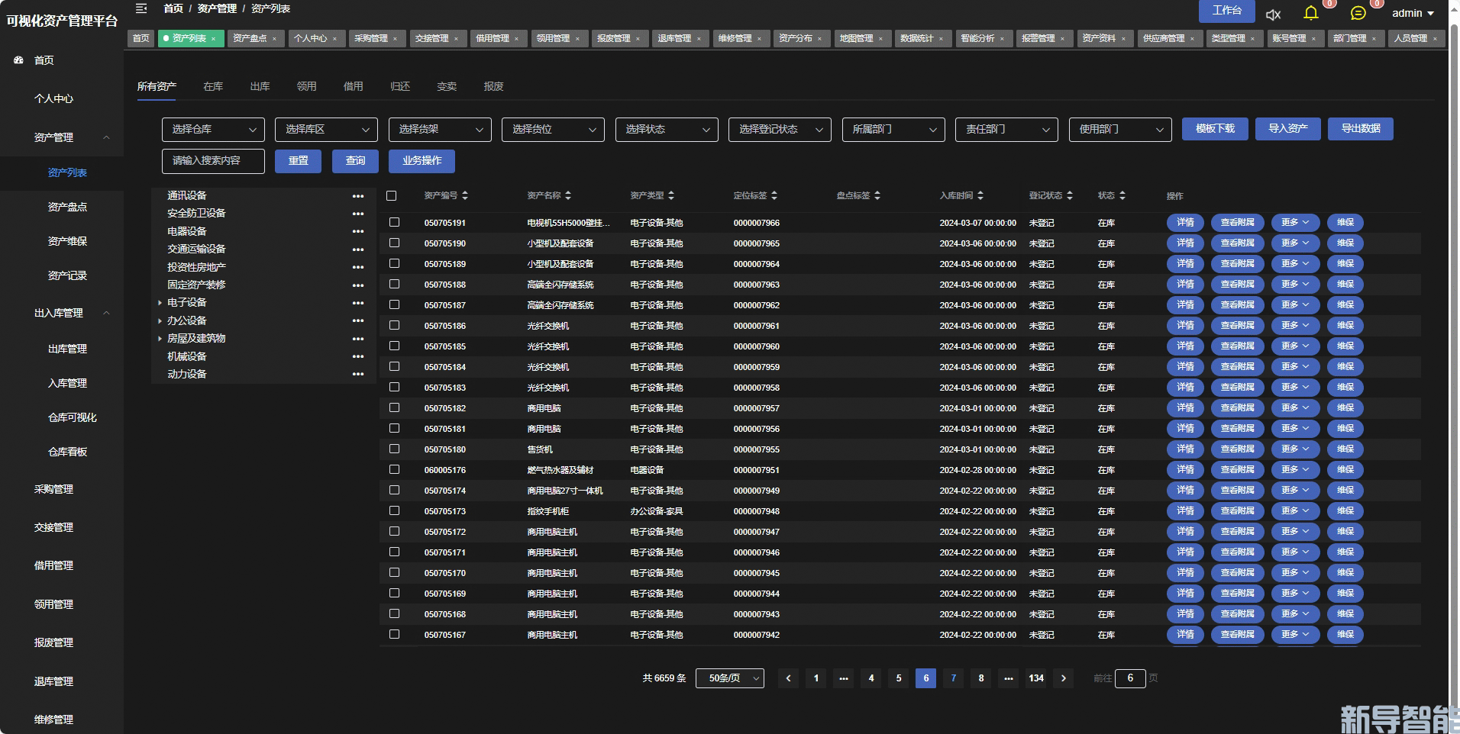This screenshot has height=734, width=1460.
Task: Open the messages chat bubble icon
Action: 1358,13
